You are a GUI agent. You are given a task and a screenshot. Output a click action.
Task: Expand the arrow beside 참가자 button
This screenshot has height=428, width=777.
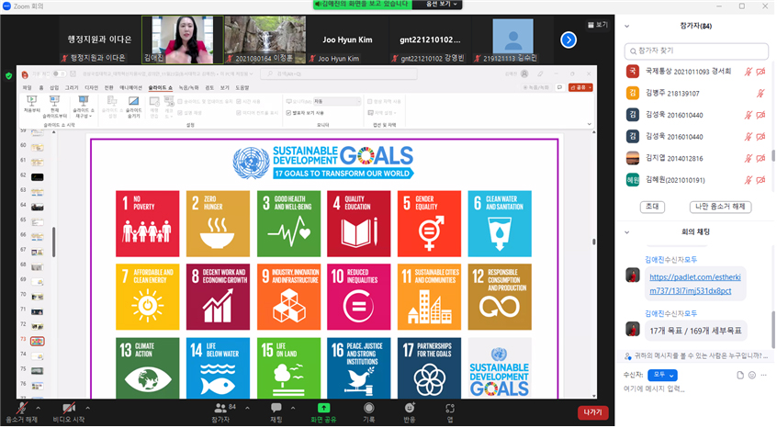(247, 408)
